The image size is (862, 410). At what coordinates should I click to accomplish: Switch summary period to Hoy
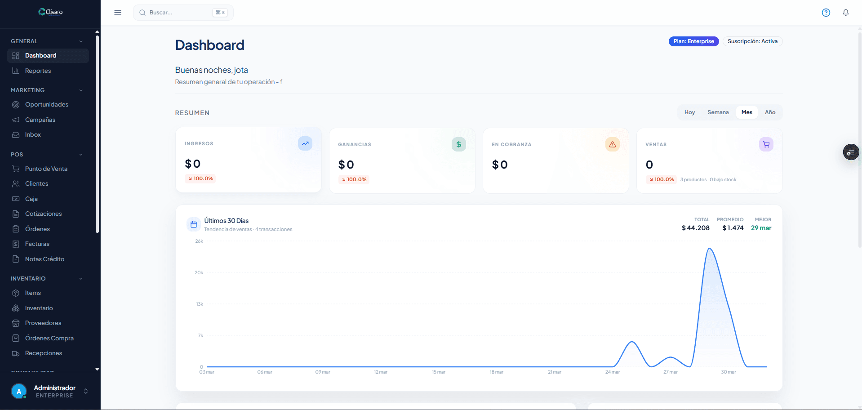click(x=689, y=112)
